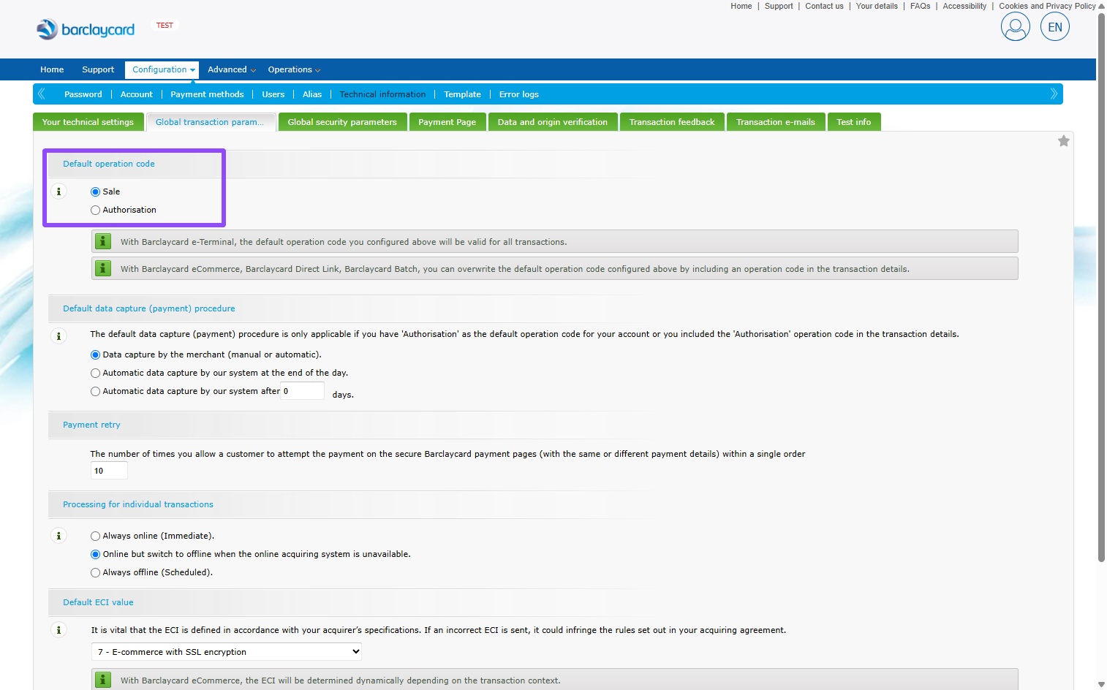Viewport: 1107px width, 690px height.
Task: Click the page vertical scrollbar
Action: click(x=1101, y=287)
